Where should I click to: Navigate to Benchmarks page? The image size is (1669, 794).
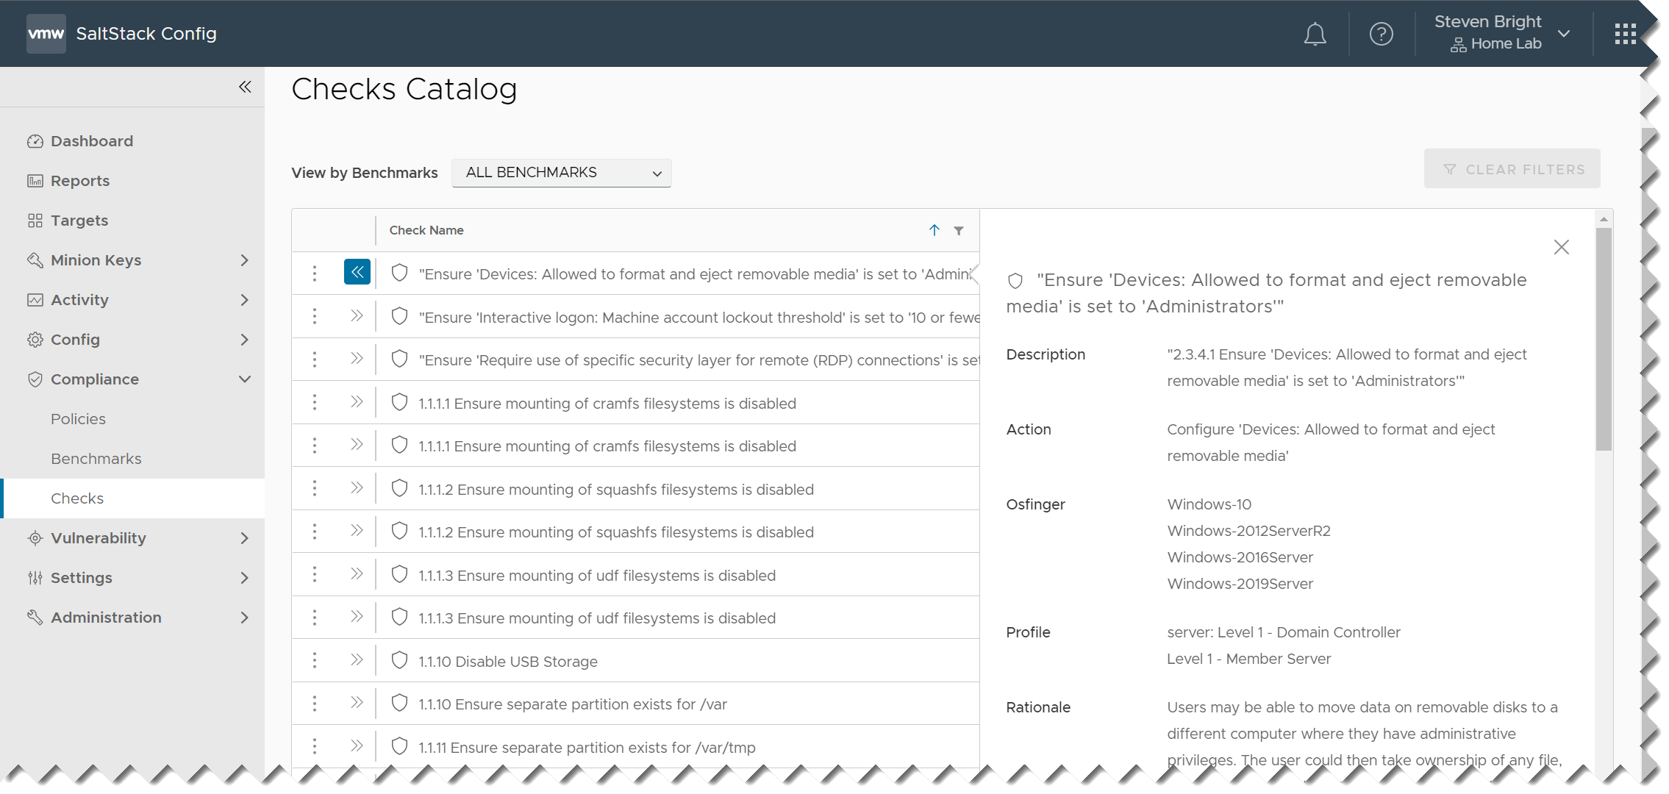tap(96, 459)
